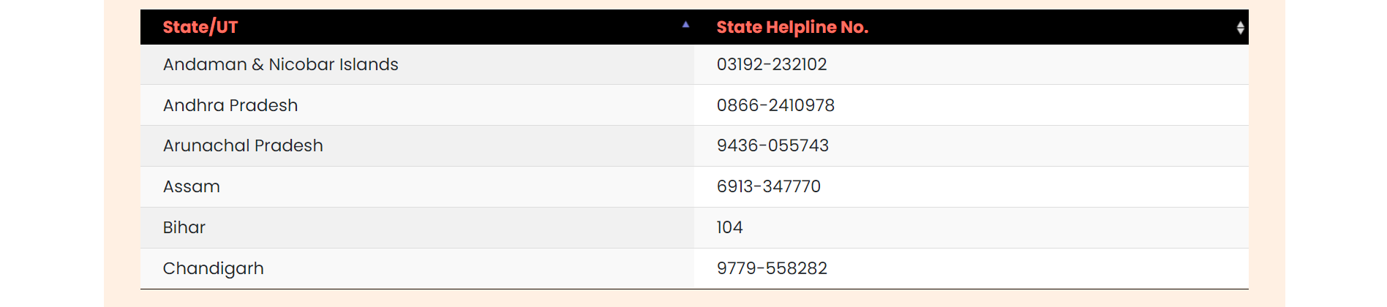Select the Andhra Pradesh state cell

coord(417,105)
